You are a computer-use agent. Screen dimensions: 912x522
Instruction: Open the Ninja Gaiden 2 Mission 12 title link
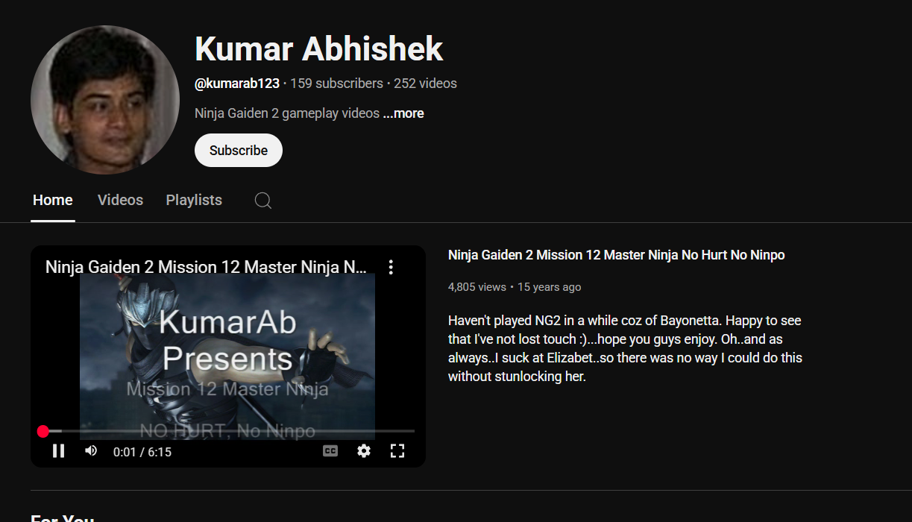pyautogui.click(x=617, y=255)
